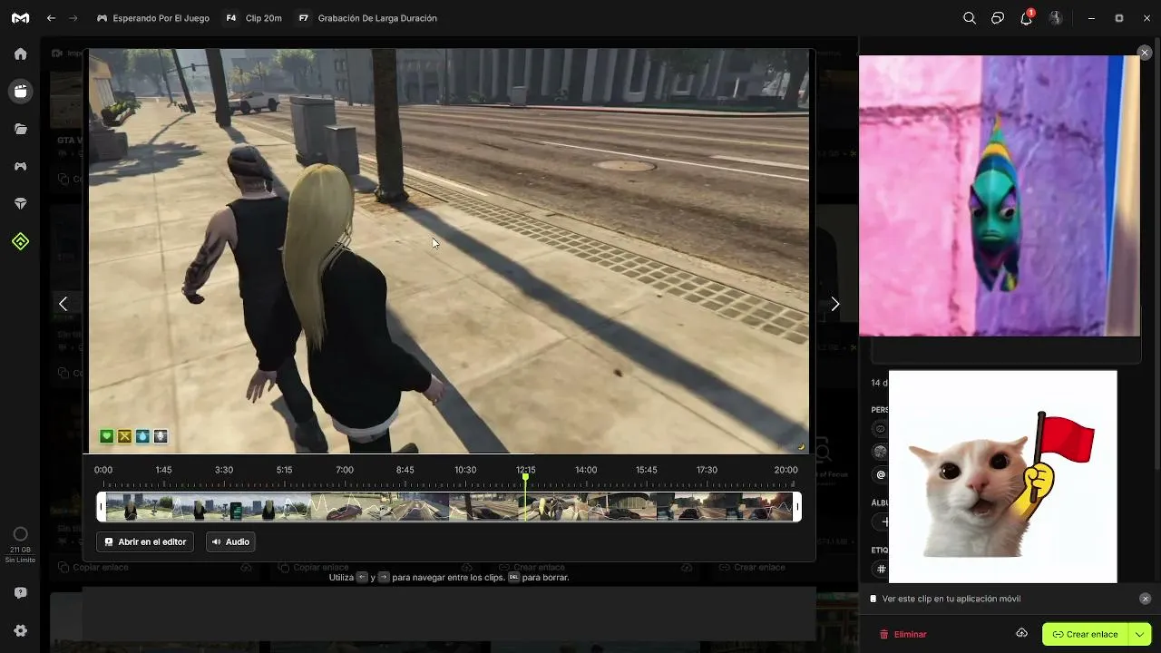Open the gamepad games icon in the sidebar
The width and height of the screenshot is (1161, 653).
click(x=20, y=167)
